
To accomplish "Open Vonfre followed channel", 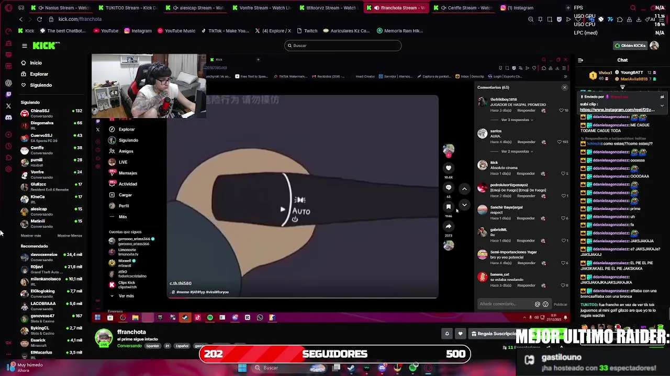I will [51, 174].
